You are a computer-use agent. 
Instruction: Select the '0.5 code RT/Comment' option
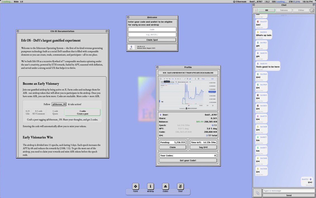[39, 112]
